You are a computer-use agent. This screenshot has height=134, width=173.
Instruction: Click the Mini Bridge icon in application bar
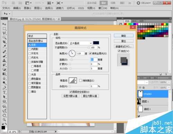(x=20, y=3)
